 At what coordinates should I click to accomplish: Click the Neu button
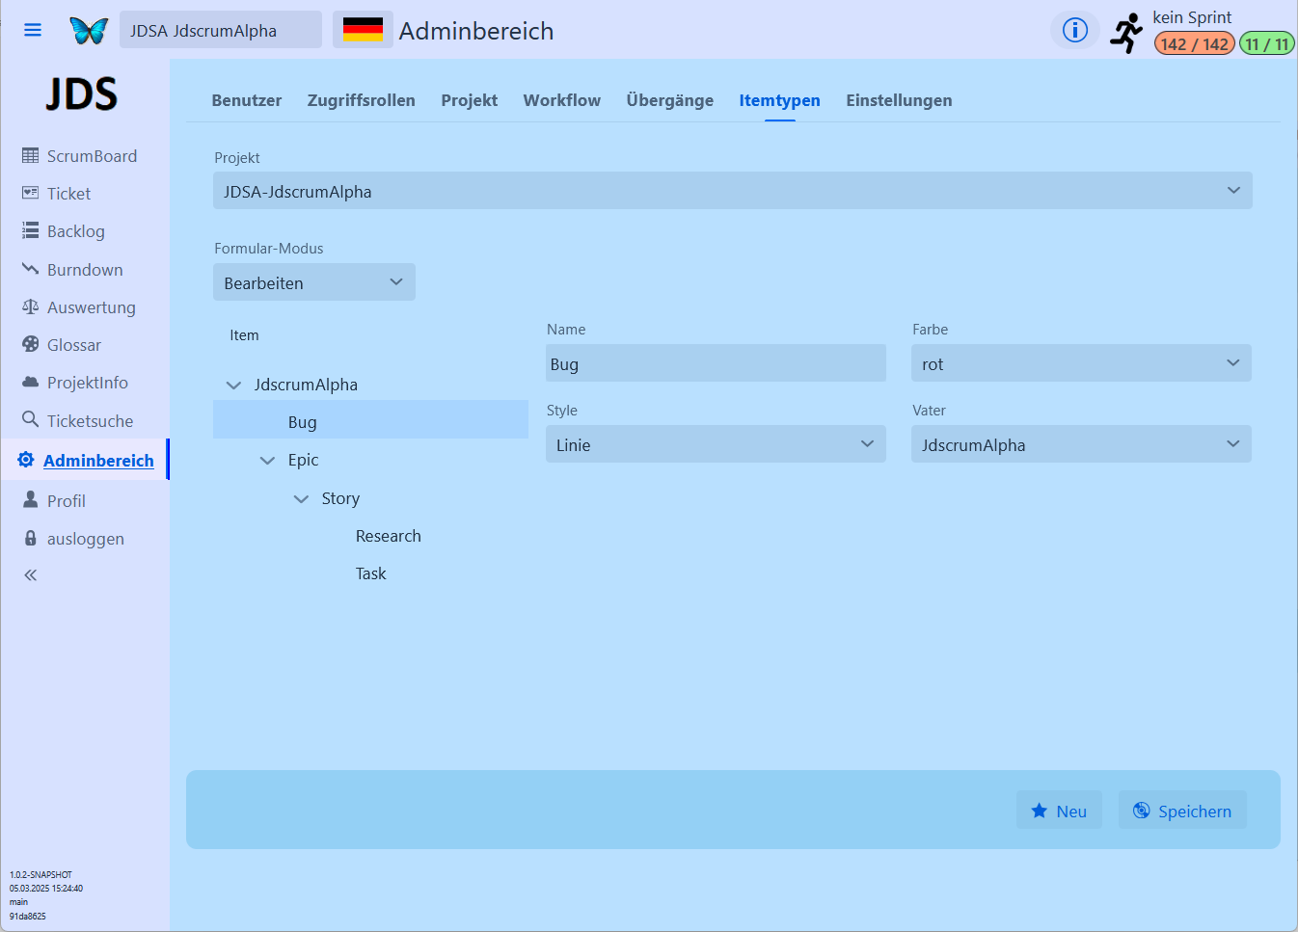[x=1059, y=811]
